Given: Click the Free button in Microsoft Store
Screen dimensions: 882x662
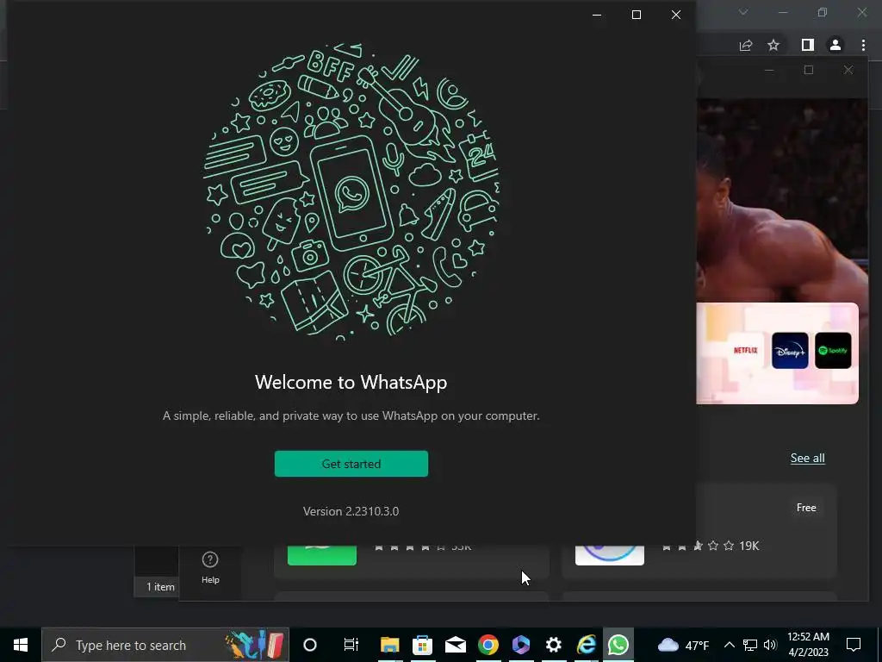Looking at the screenshot, I should coord(806,508).
